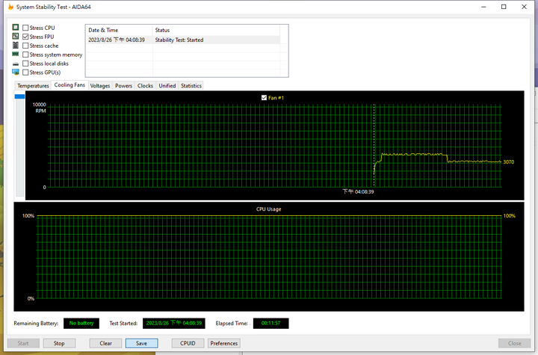Image resolution: width=538 pixels, height=355 pixels.
Task: Enable the Stress cache checkbox
Action: coord(25,46)
